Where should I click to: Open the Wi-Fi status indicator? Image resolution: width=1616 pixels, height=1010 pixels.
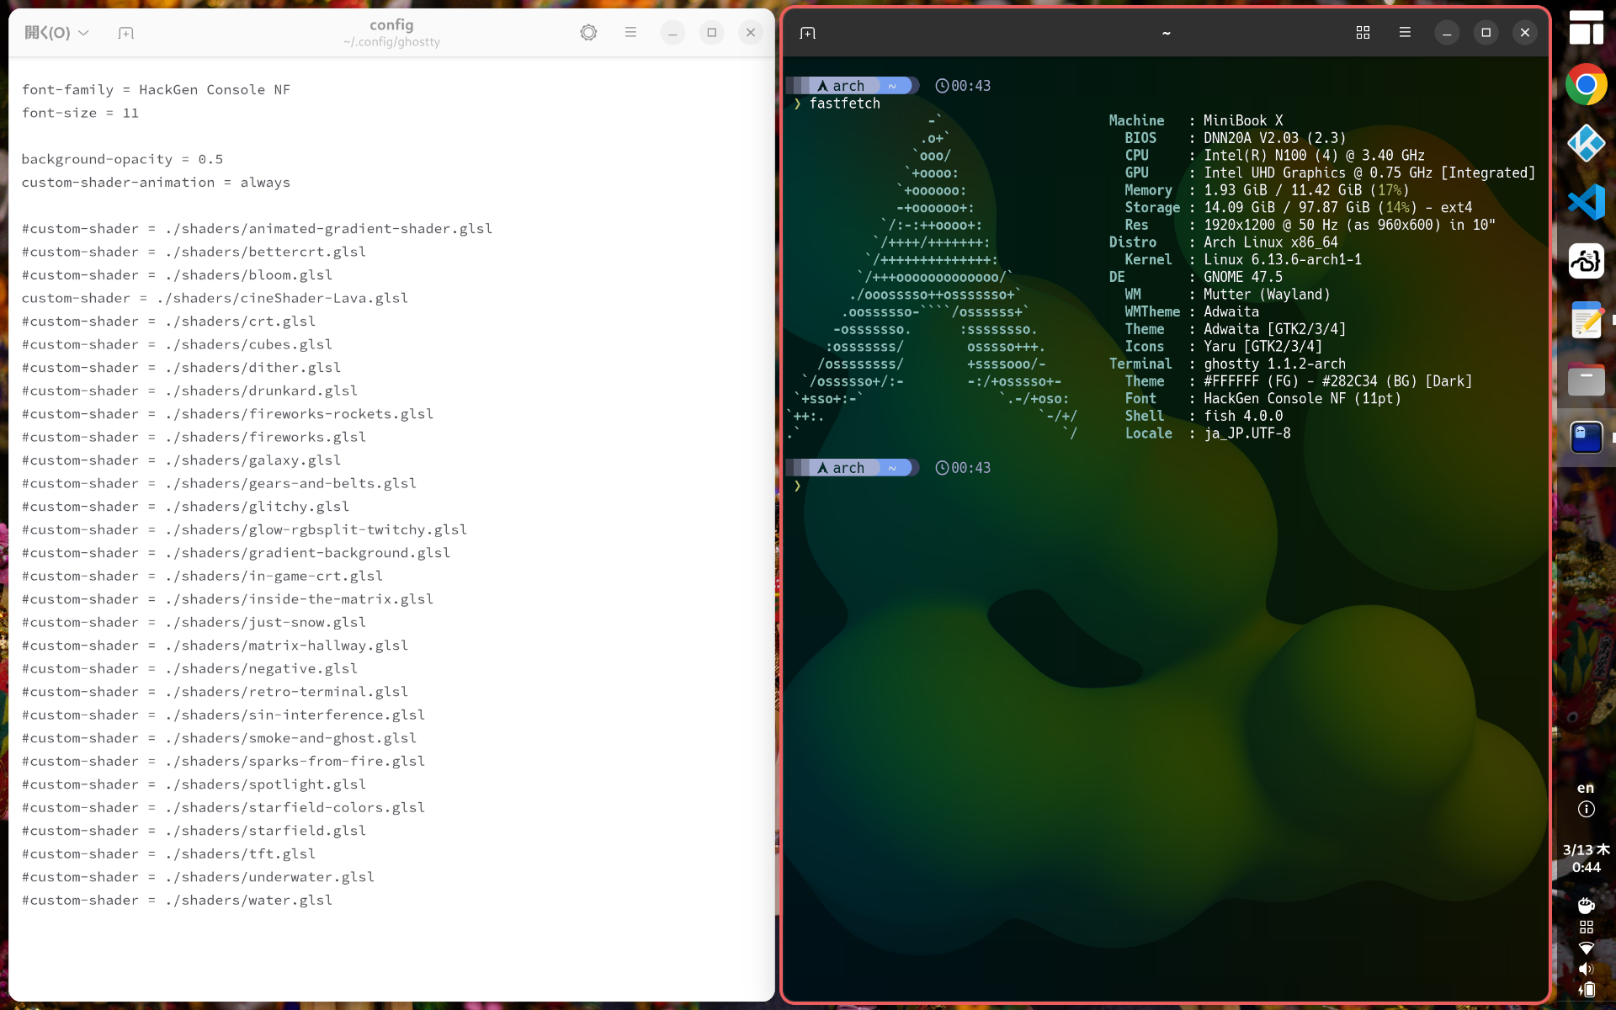click(x=1586, y=949)
